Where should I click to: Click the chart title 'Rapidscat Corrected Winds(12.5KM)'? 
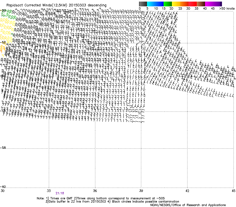(x=37, y=5)
